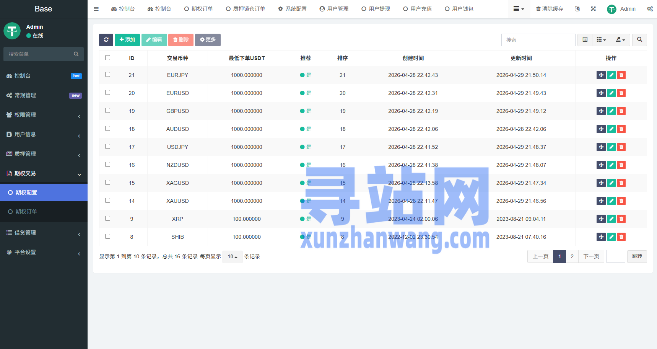
Task: Click the drag handle icon for EURJPY row
Action: coord(601,75)
